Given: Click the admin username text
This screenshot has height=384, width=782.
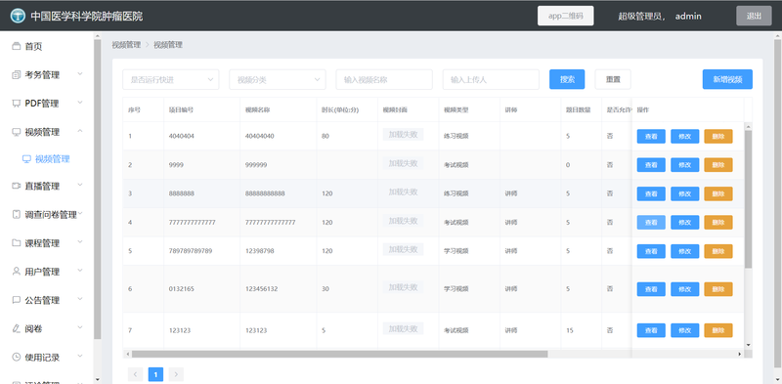Looking at the screenshot, I should coord(688,16).
